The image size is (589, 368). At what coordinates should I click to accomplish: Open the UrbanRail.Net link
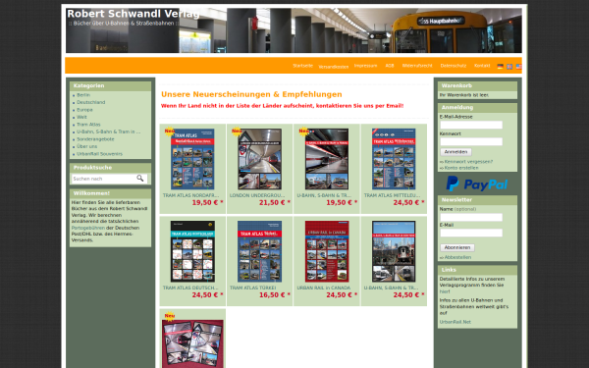coord(455,322)
